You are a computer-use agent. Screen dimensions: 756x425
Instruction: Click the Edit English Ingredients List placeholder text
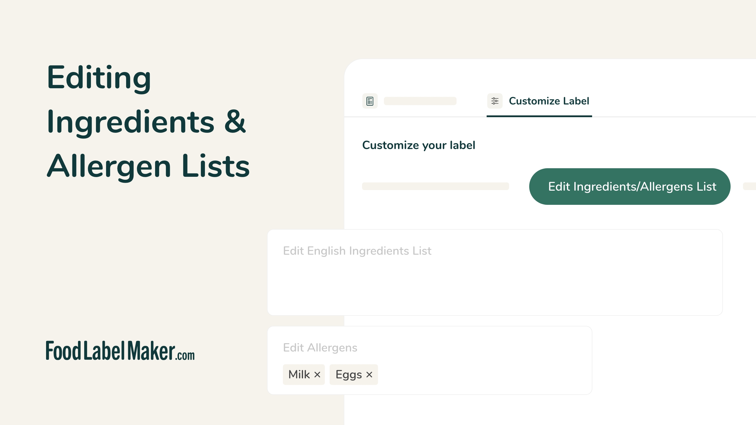coord(357,251)
